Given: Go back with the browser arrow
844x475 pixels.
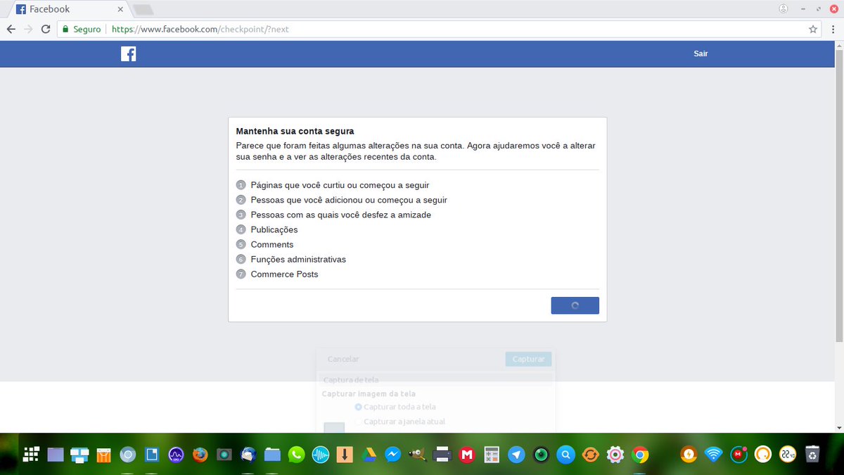Looking at the screenshot, I should point(11,29).
